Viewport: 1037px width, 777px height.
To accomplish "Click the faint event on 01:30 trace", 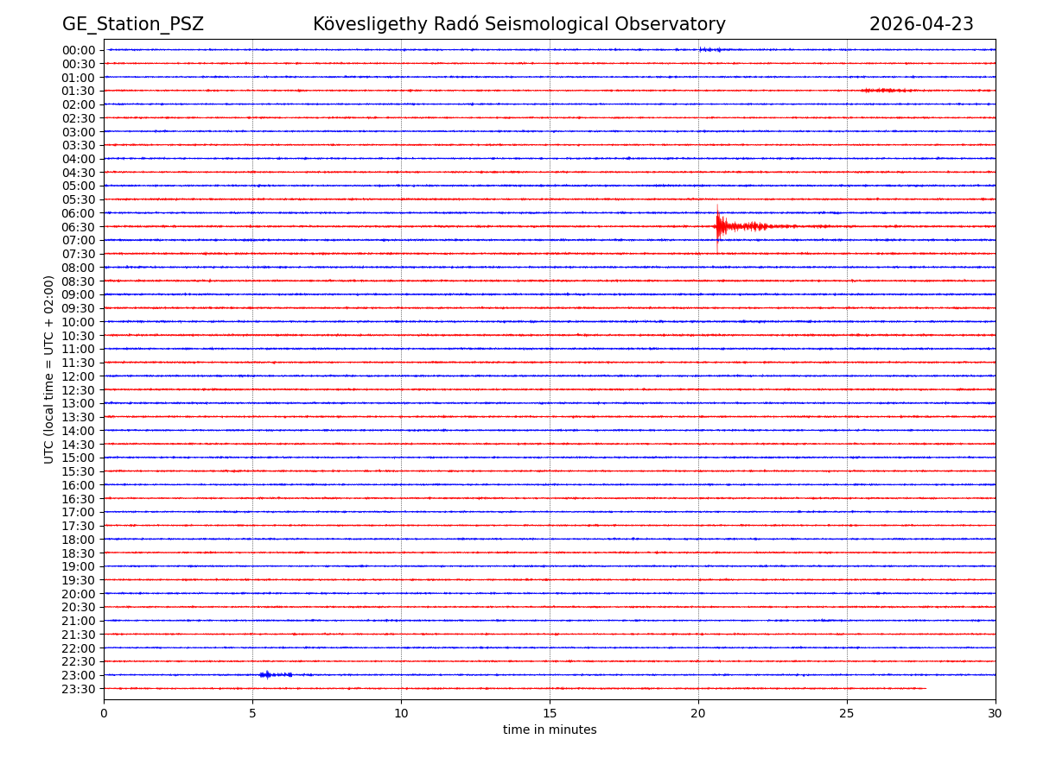I will point(886,90).
